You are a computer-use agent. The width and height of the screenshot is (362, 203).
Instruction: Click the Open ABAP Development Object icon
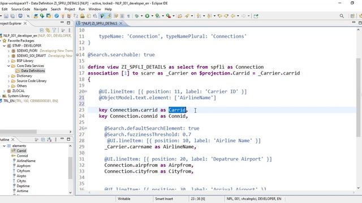point(36,16)
